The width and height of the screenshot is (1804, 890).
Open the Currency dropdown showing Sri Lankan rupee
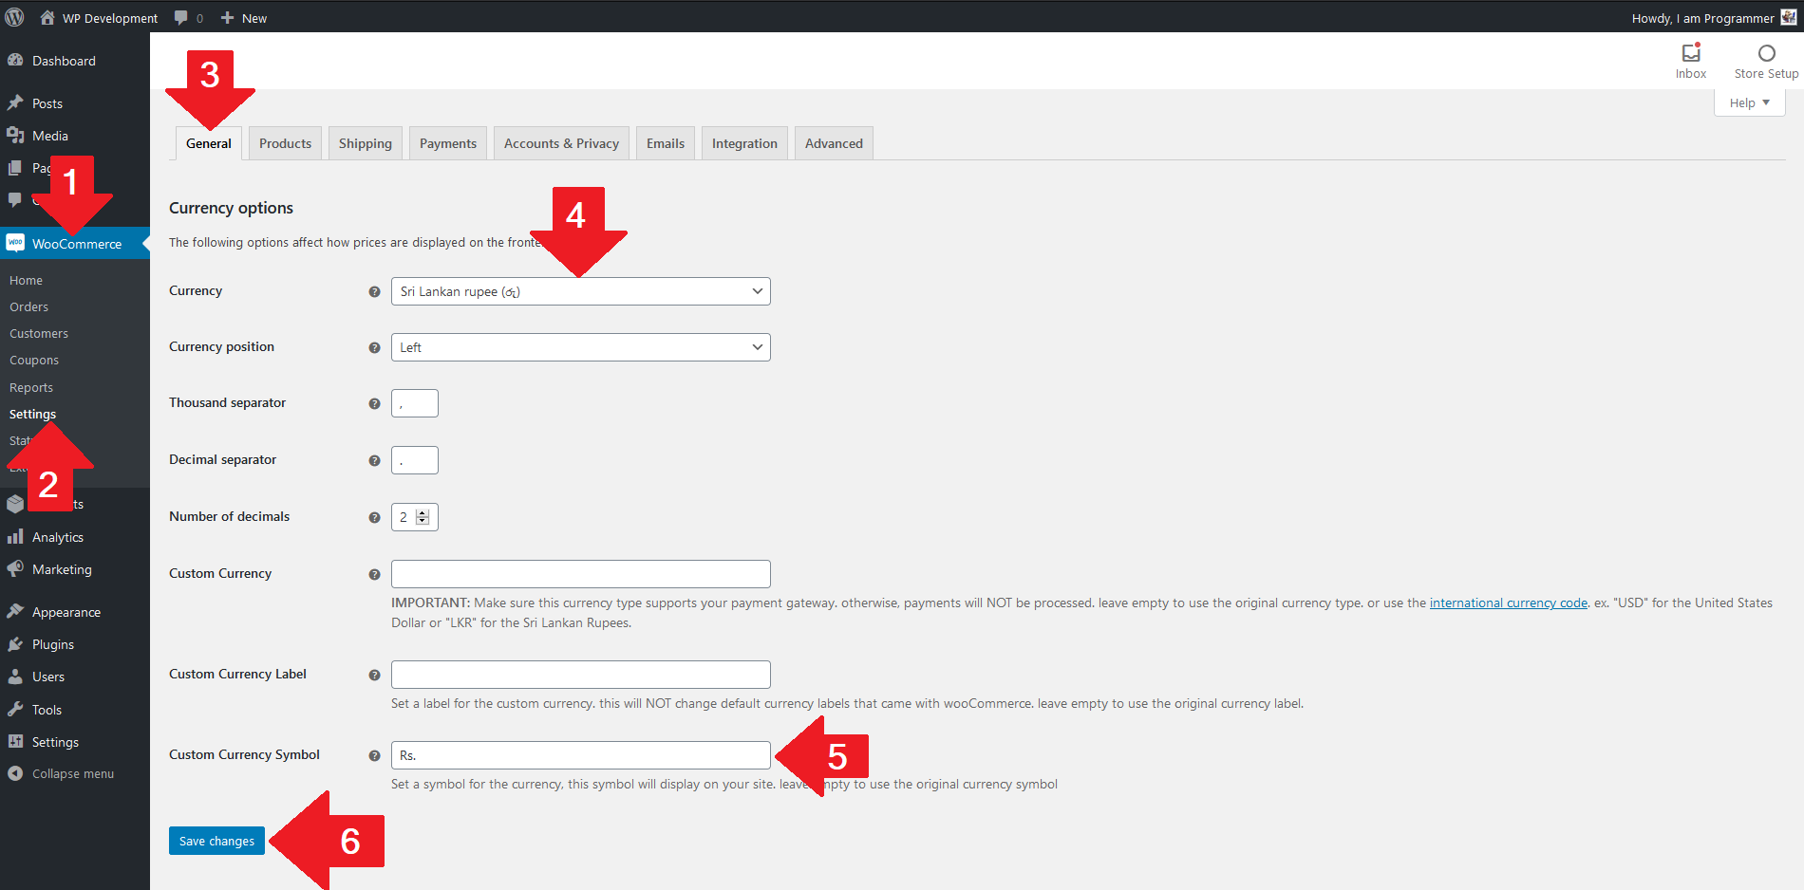click(580, 291)
